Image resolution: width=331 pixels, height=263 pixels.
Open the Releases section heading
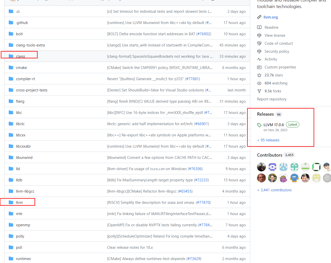[x=265, y=114]
